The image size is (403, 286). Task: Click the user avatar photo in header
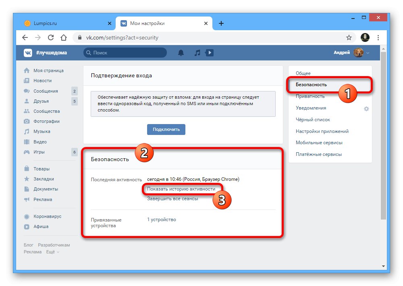point(358,53)
